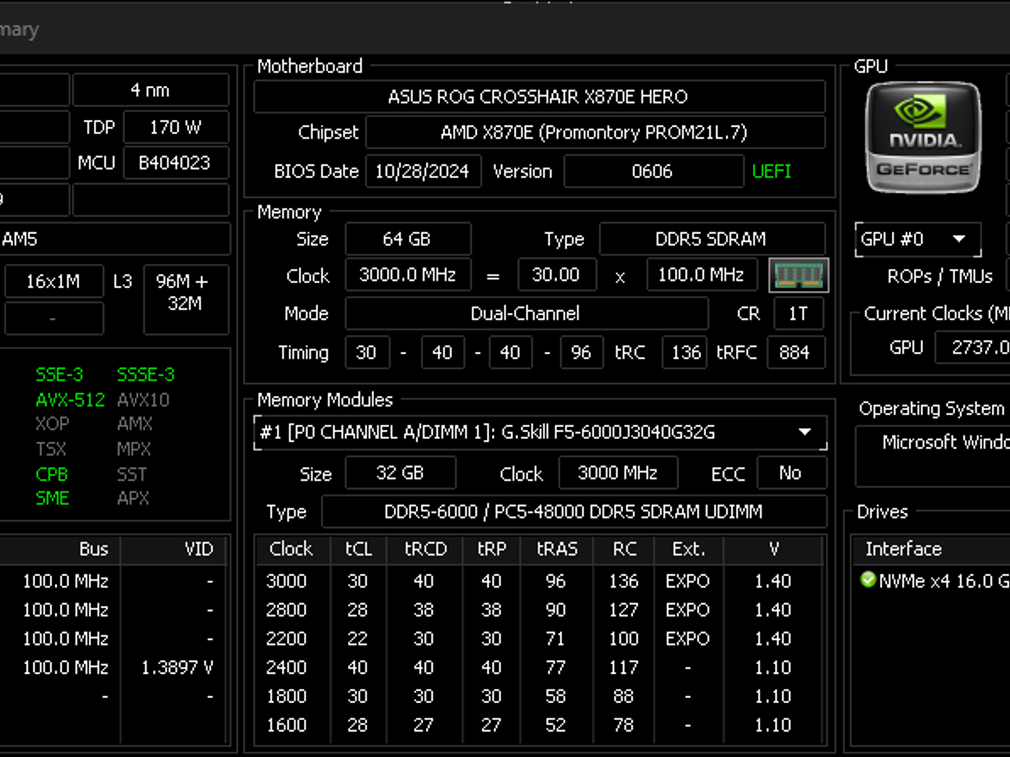
Task: Select the module size 32 GB
Action: [x=400, y=473]
